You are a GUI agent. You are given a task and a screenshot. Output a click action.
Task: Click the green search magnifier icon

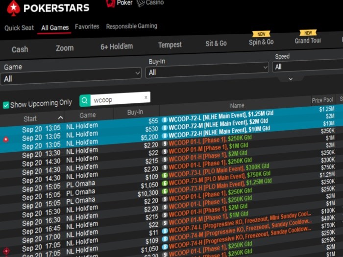85,101
